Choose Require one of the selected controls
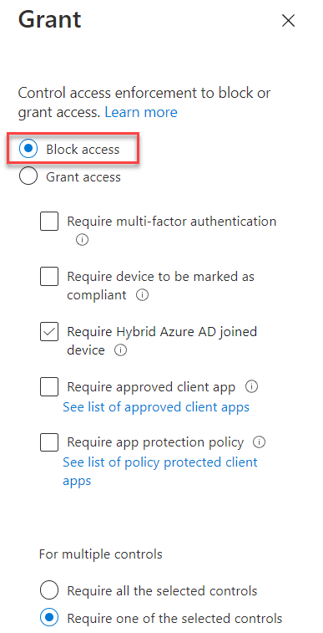 [x=49, y=618]
